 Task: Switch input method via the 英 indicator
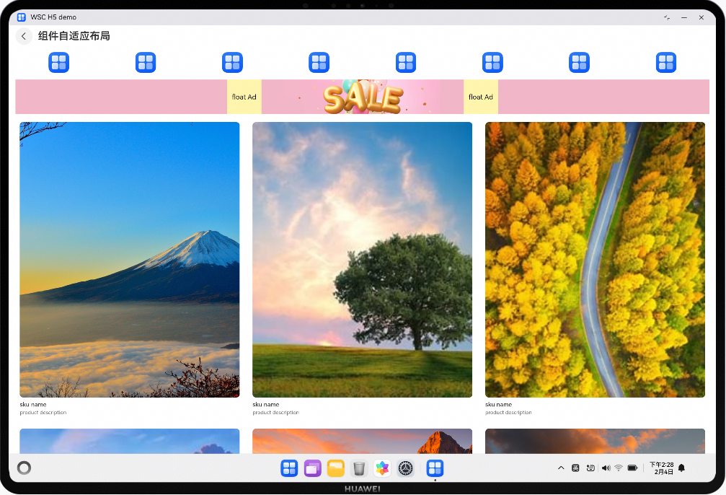(x=576, y=468)
